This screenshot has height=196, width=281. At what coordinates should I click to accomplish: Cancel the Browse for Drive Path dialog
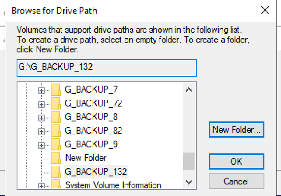pyautogui.click(x=236, y=182)
